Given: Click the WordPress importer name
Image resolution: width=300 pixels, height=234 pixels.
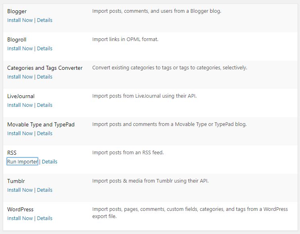Looking at the screenshot, I should pos(20,209).
